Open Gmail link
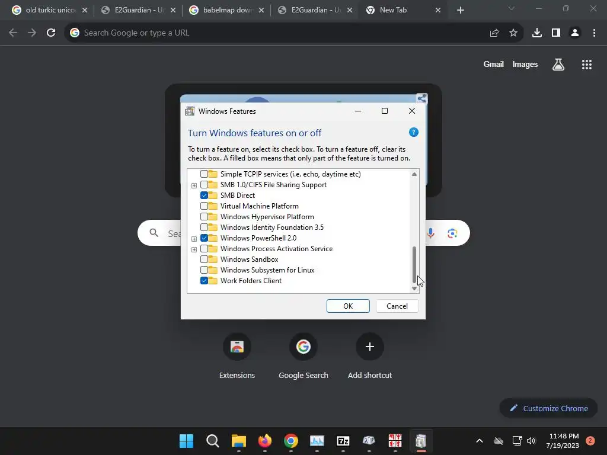 (x=494, y=64)
